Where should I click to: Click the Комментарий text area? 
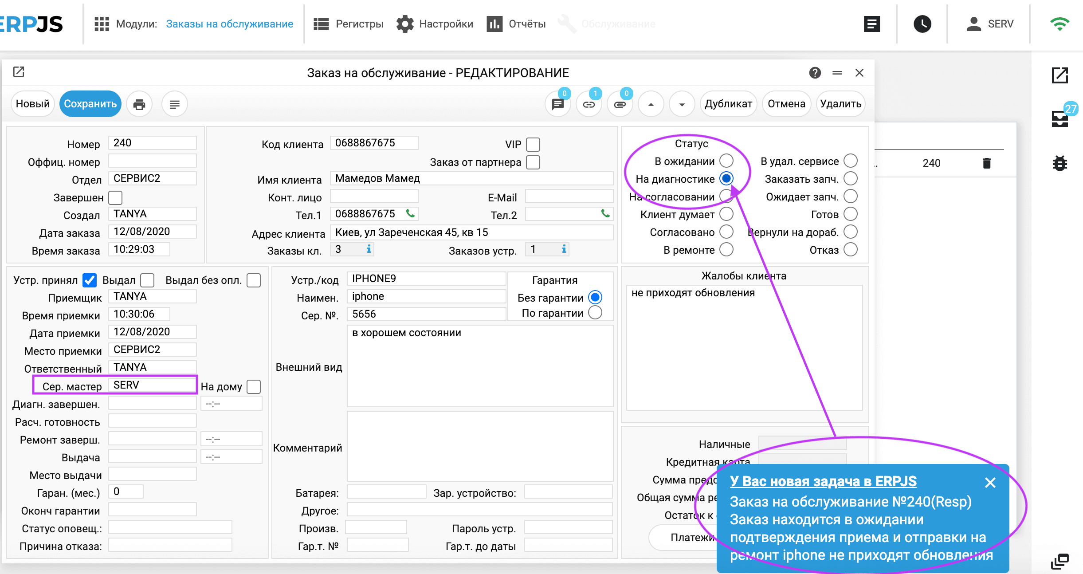480,446
